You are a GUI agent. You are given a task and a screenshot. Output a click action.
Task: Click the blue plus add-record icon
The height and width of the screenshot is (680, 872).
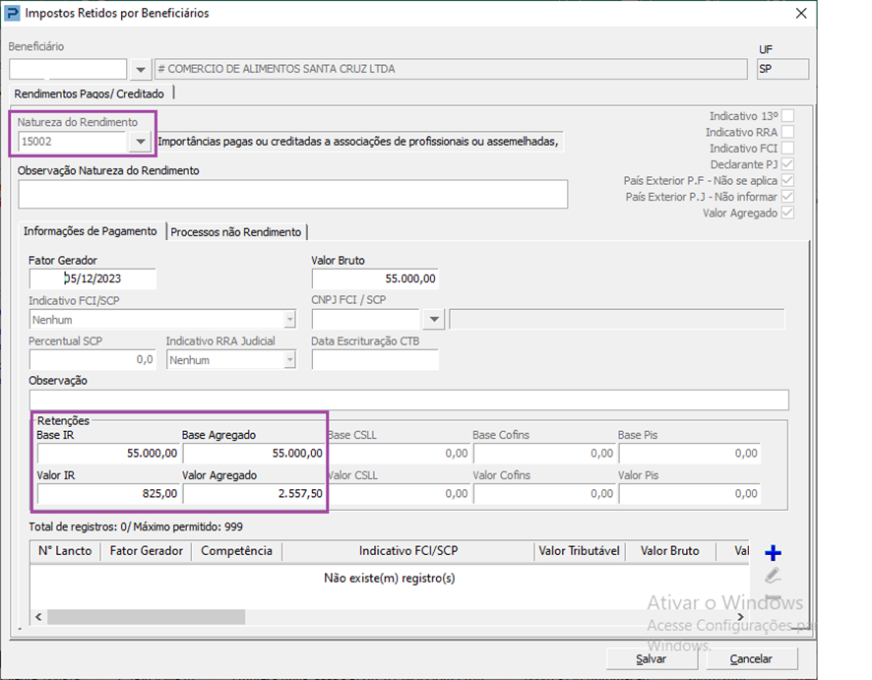pyautogui.click(x=773, y=553)
